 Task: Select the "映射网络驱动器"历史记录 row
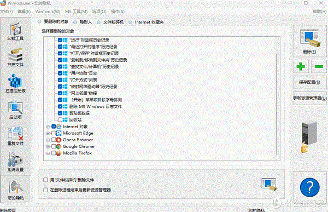pyautogui.click(x=93, y=87)
